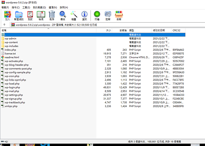This screenshot has width=205, height=146.
Task: Click the Info icon in toolbar
Action: coord(84,14)
